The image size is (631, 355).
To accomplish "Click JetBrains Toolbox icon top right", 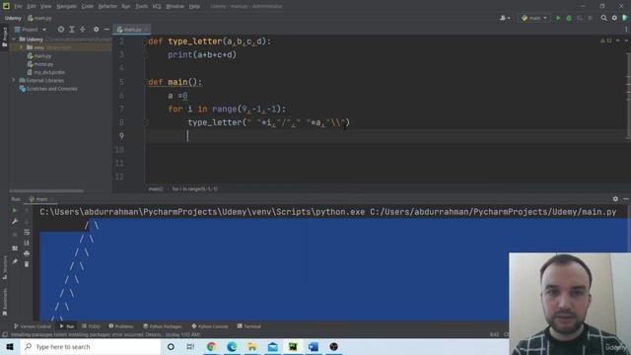I will (x=625, y=18).
